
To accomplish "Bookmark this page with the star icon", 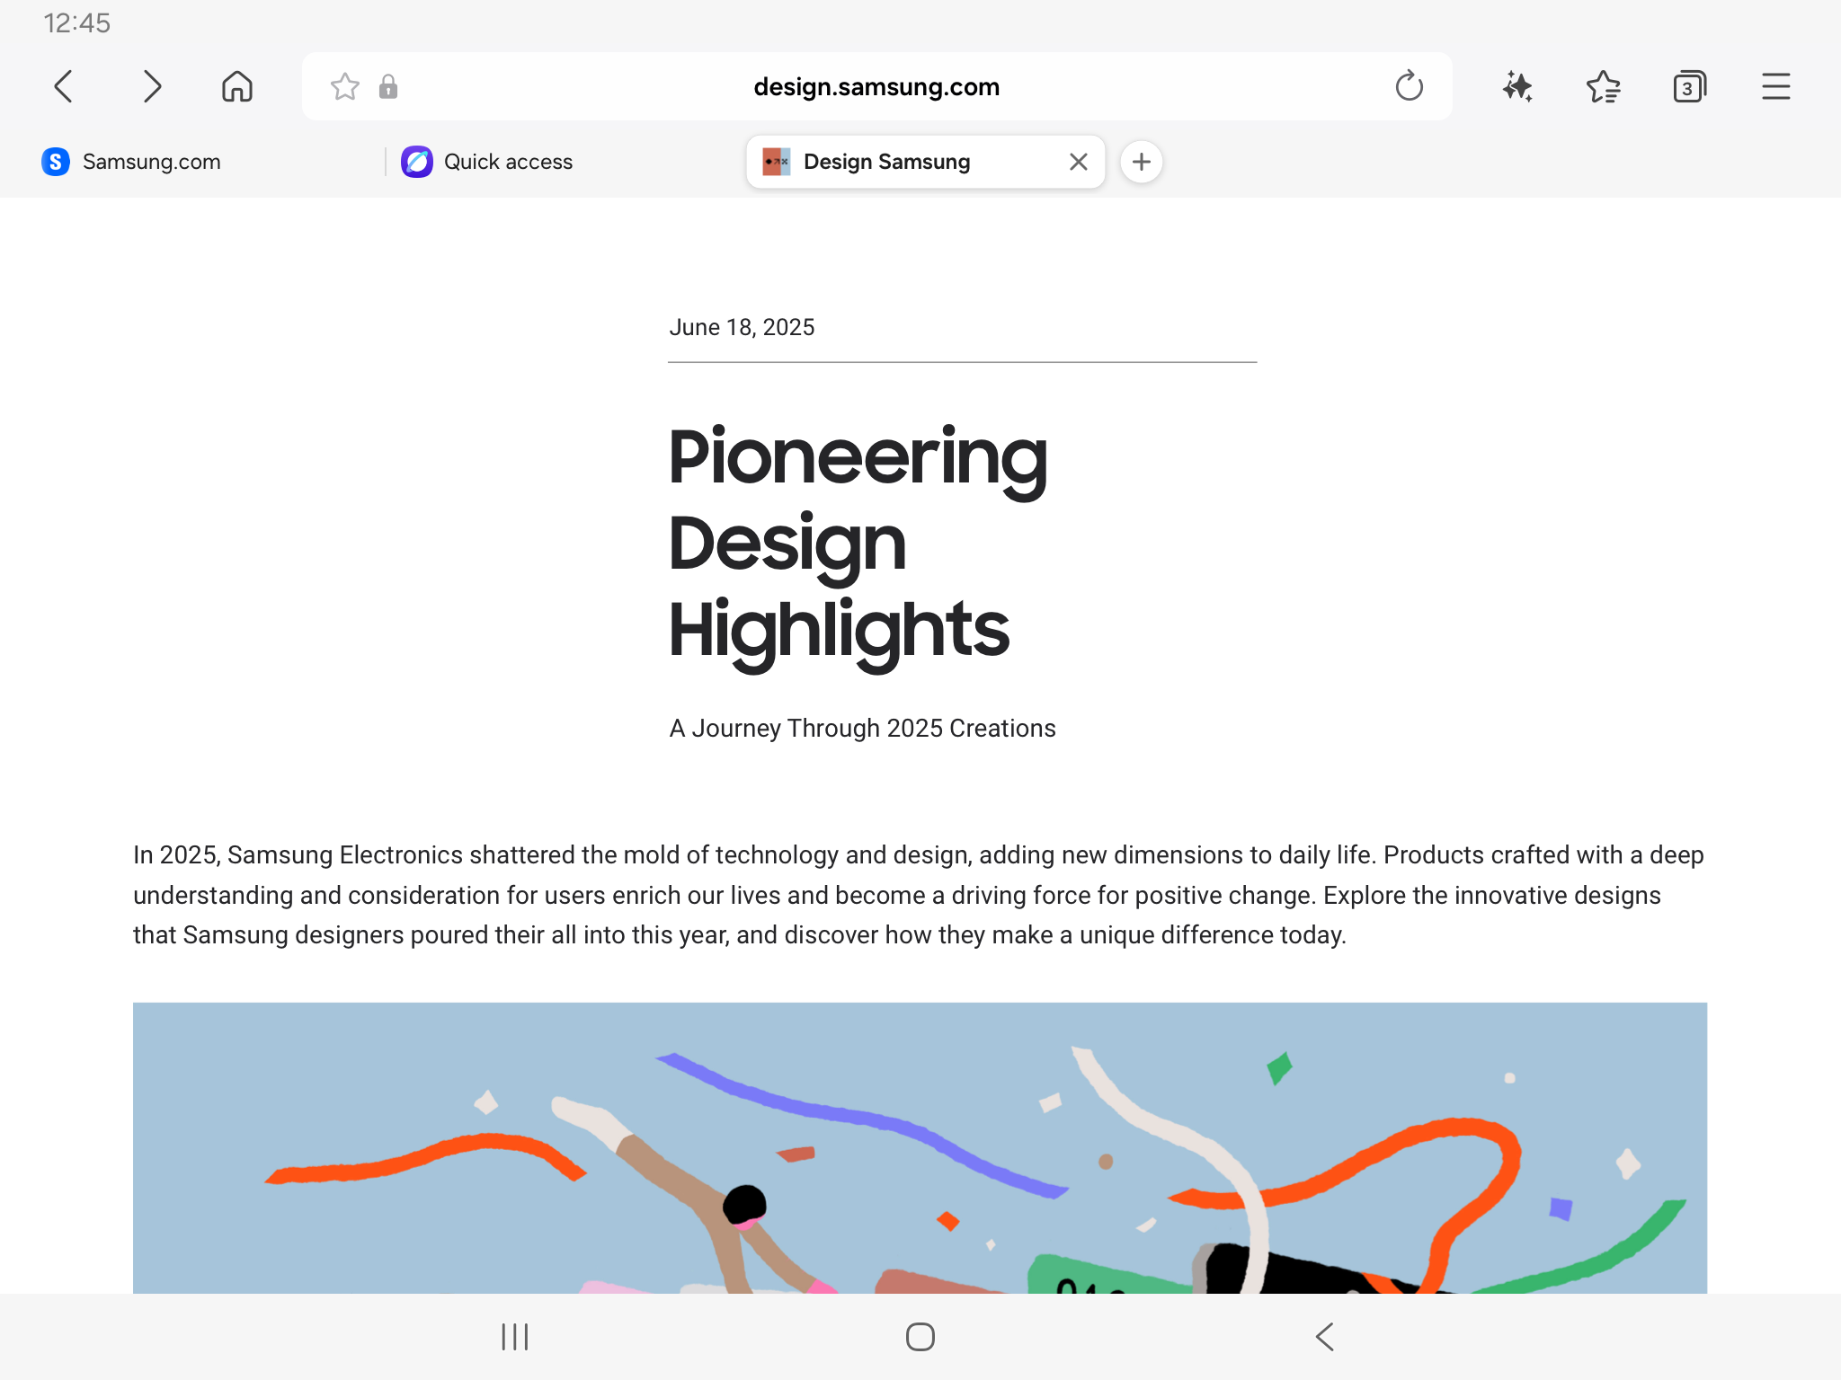I will point(344,87).
